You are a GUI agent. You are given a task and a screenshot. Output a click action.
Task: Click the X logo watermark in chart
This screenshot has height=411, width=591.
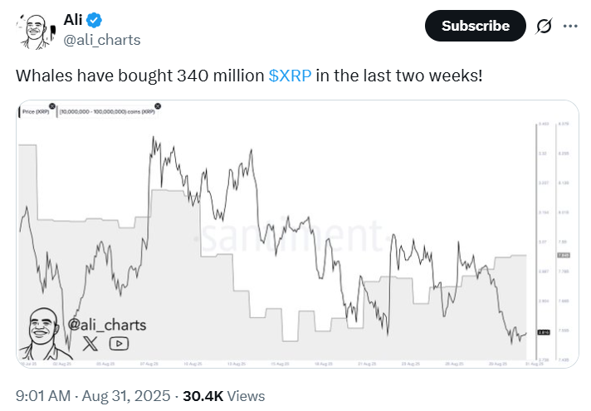pyautogui.click(x=90, y=344)
